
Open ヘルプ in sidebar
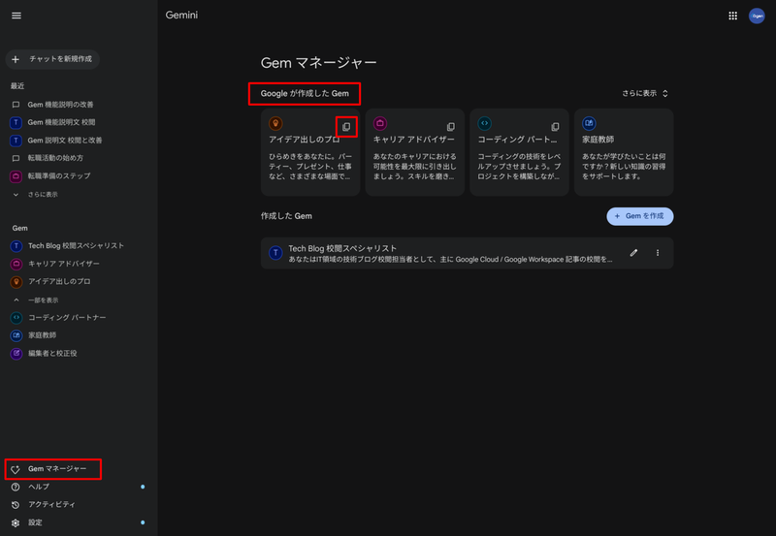[39, 487]
